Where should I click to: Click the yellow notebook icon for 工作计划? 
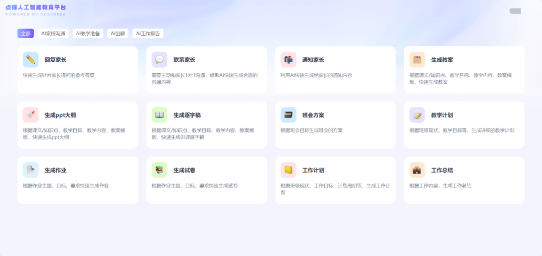[x=288, y=170]
